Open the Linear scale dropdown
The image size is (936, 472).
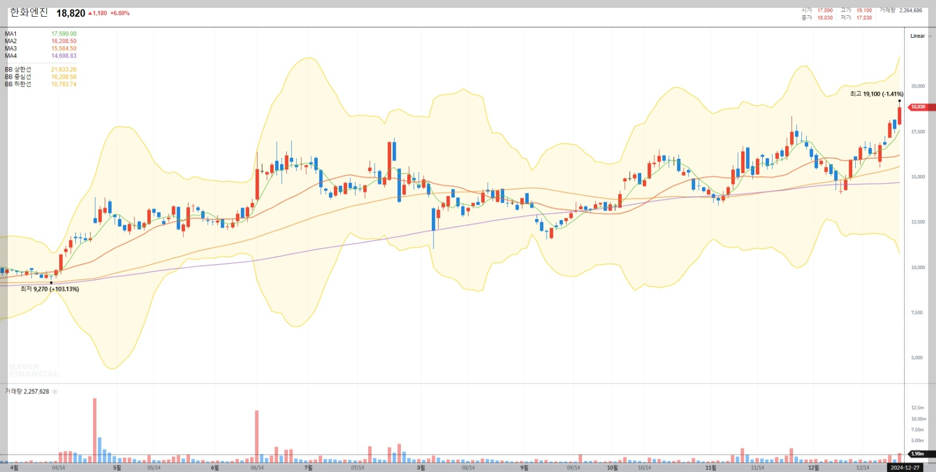(921, 36)
